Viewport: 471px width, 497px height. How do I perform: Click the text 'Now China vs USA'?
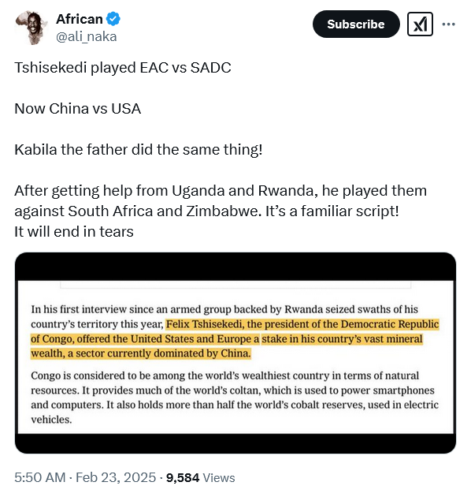point(77,109)
